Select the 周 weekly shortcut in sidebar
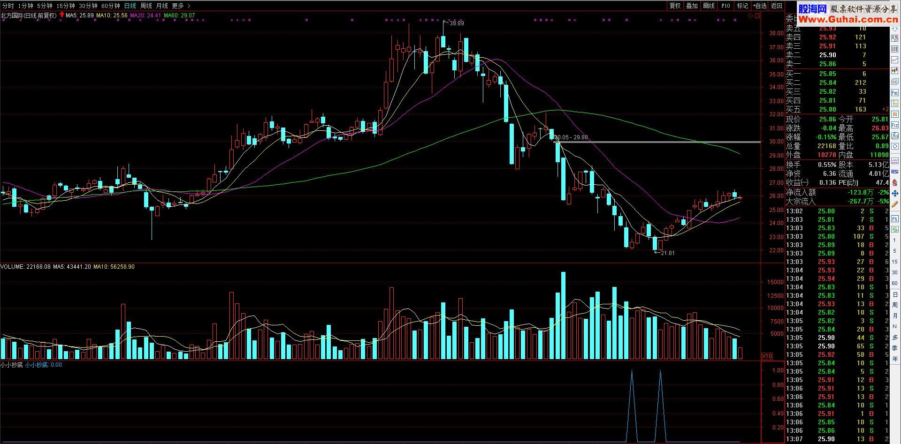901x444 pixels. [x=895, y=305]
